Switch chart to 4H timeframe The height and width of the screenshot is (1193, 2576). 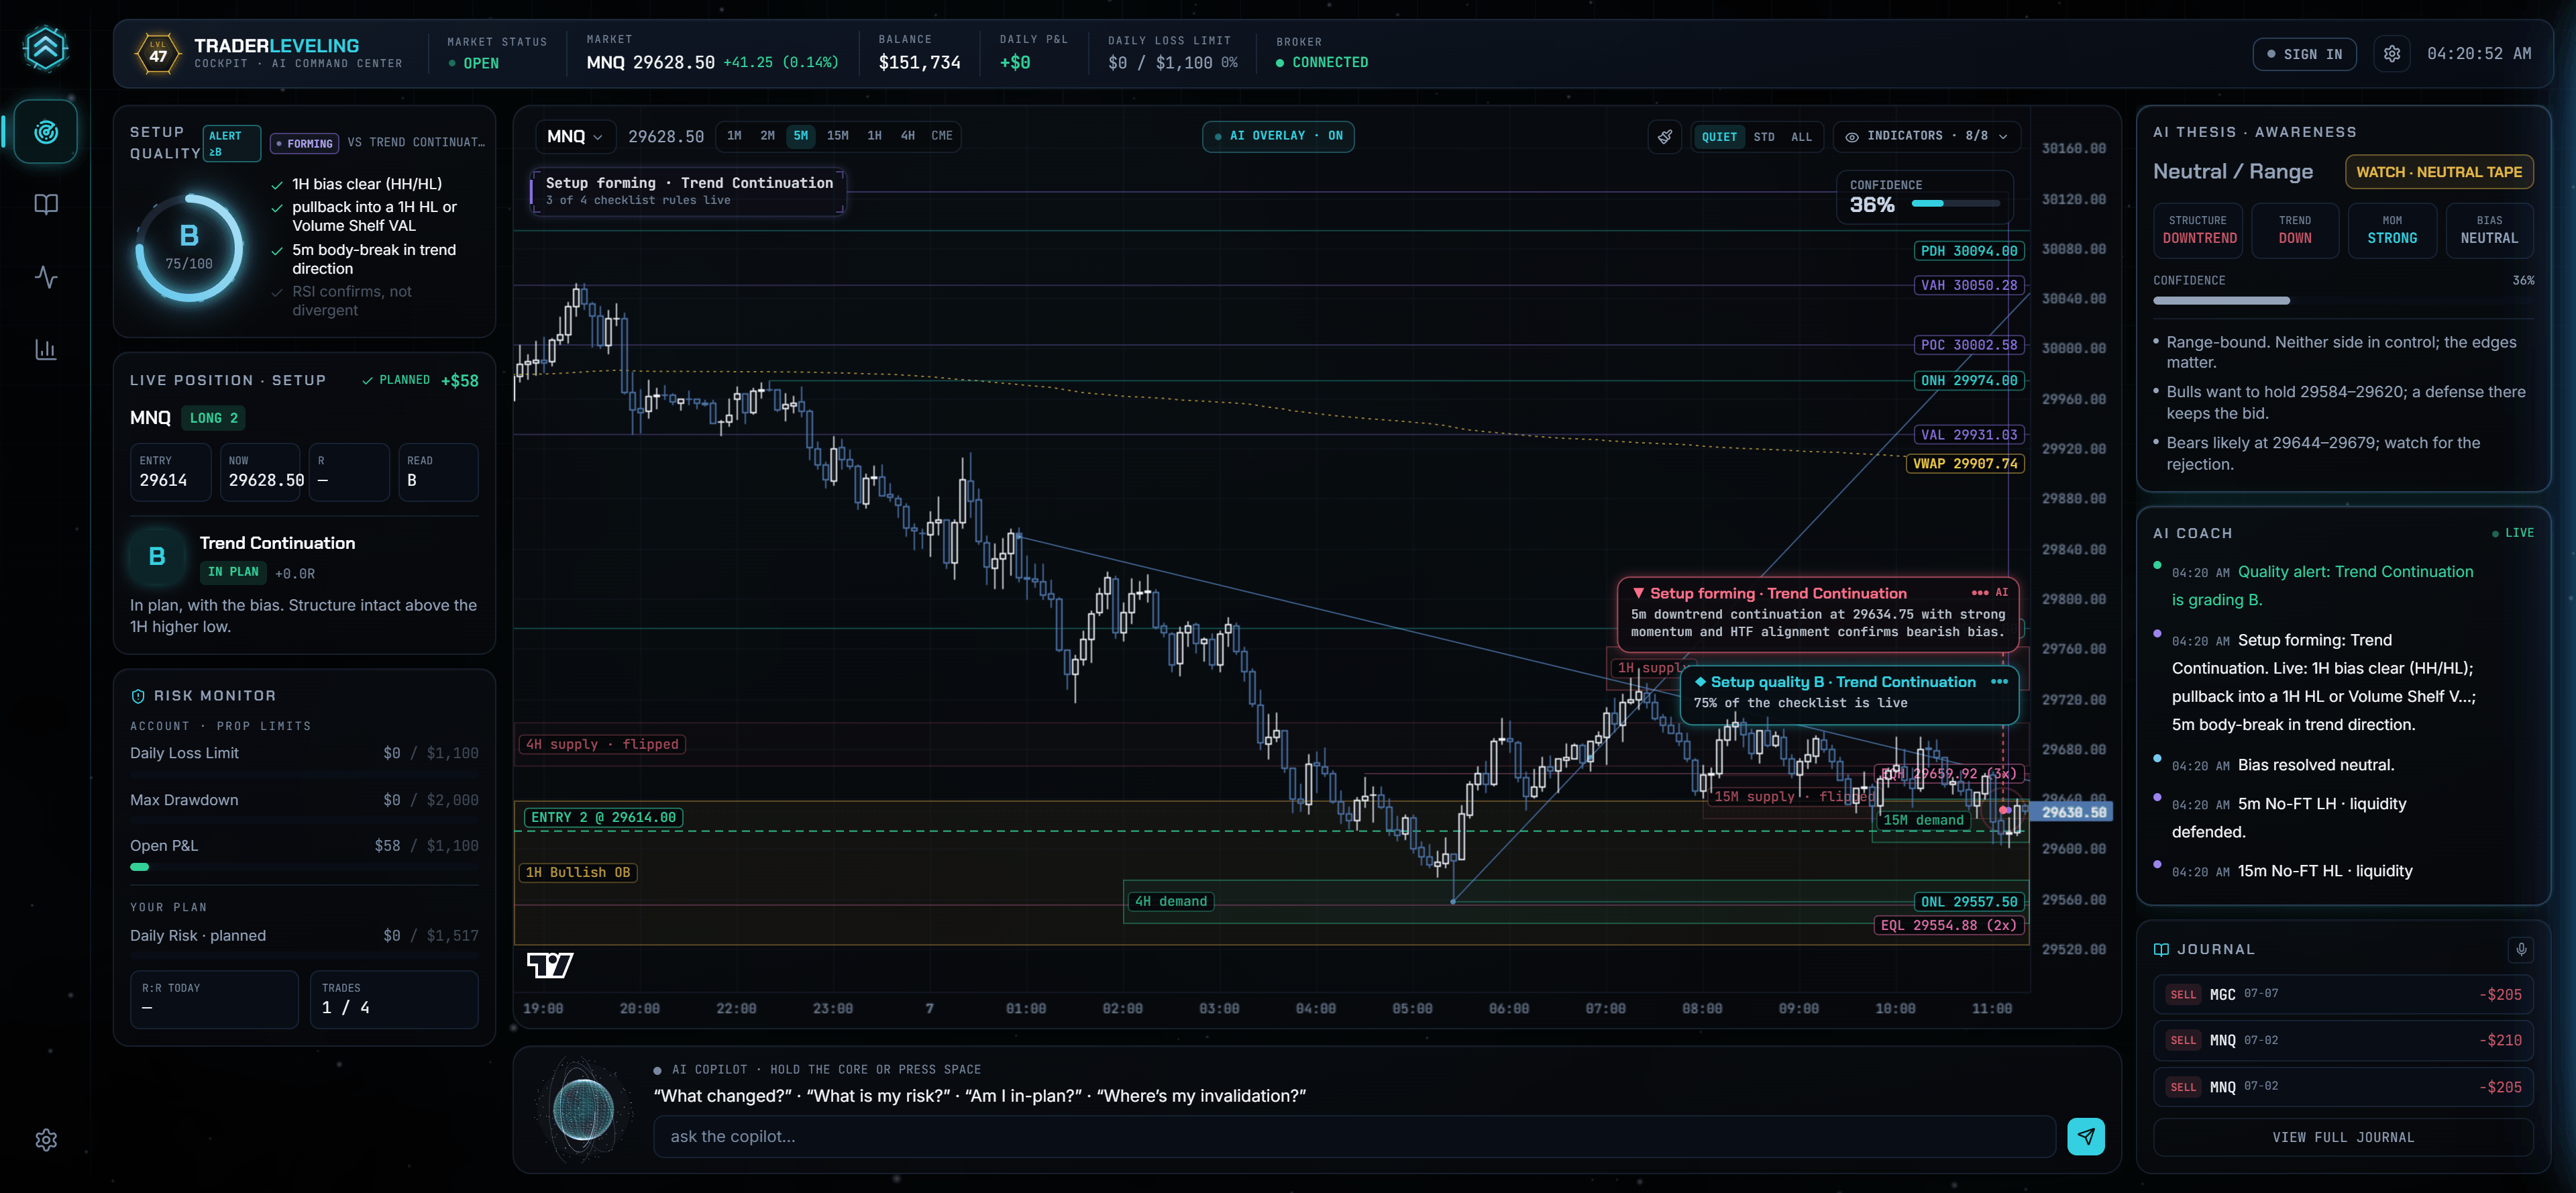click(907, 136)
